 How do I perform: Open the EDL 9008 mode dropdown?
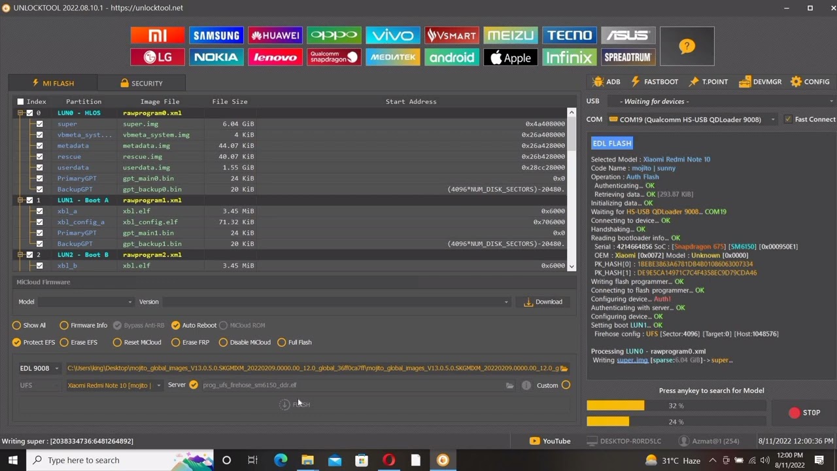[39, 368]
